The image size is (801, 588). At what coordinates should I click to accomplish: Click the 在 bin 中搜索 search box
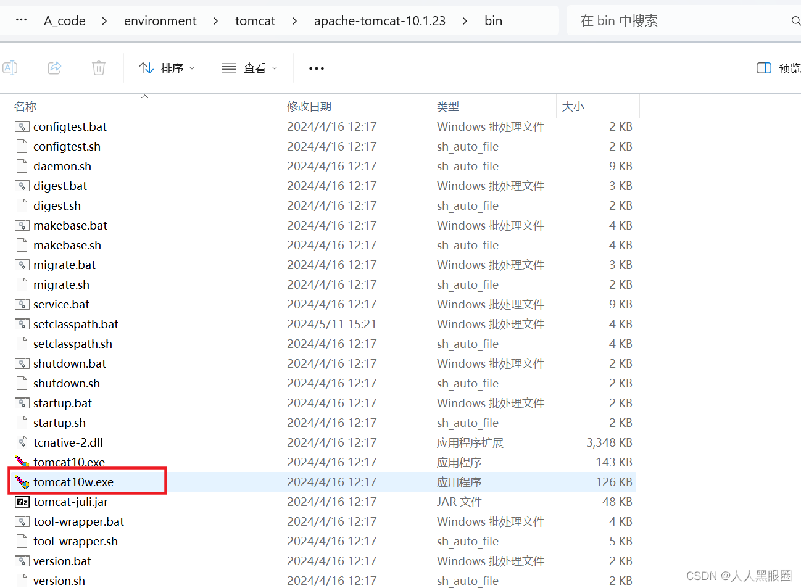[x=683, y=21]
